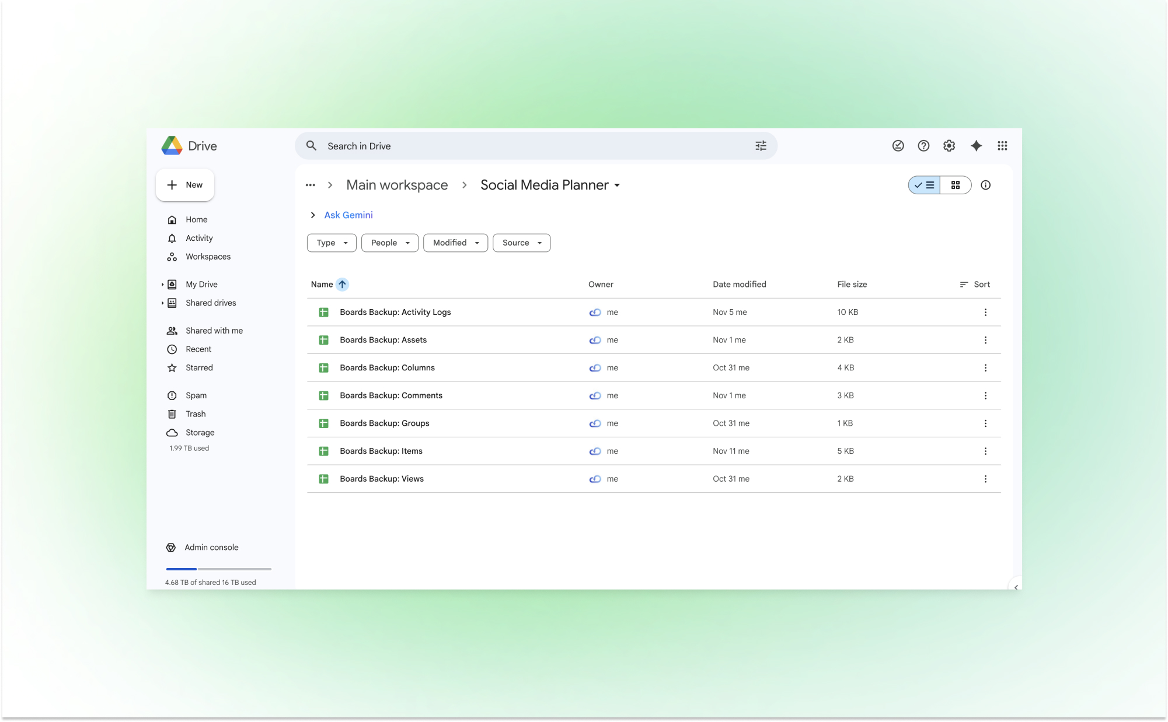1168x722 pixels.
Task: Click the shared storage usage bar
Action: [x=218, y=569]
